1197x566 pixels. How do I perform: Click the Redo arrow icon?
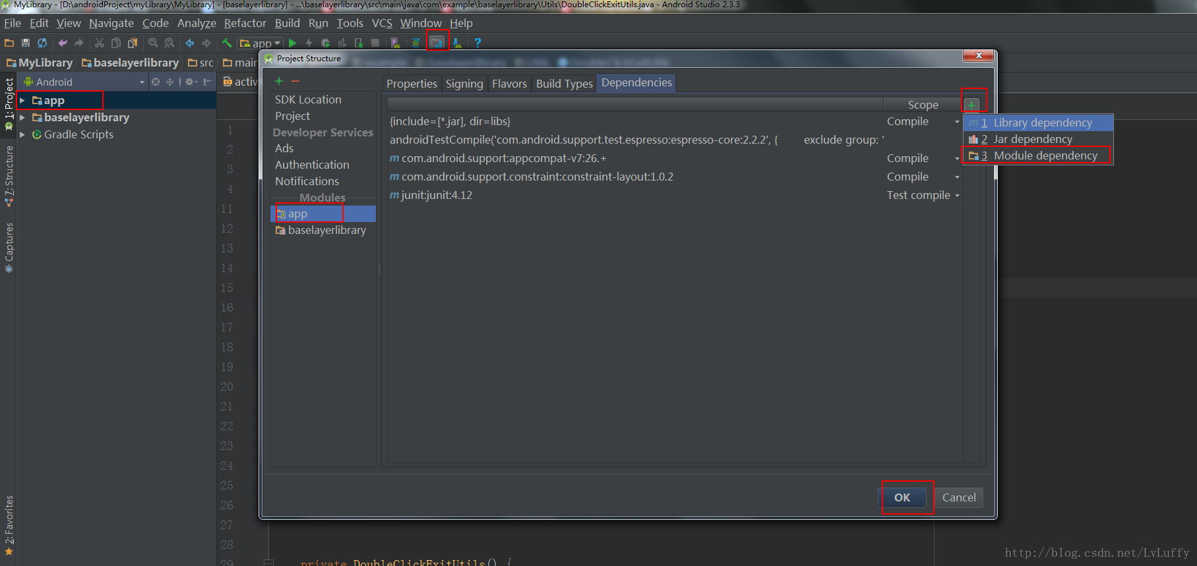pyautogui.click(x=79, y=43)
